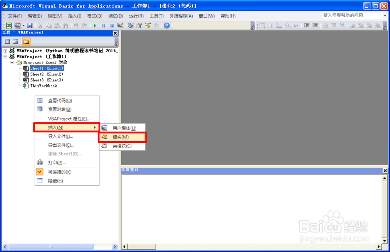Close the 立即窗口 panel
Screen dimensions: 390x252
(385, 170)
